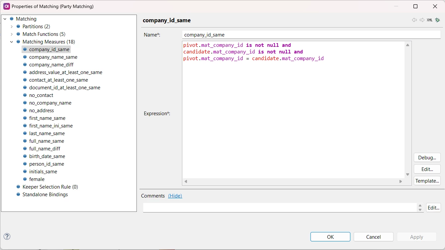445x250 pixels.
Task: Click the application icon in the title bar
Action: coord(6,6)
